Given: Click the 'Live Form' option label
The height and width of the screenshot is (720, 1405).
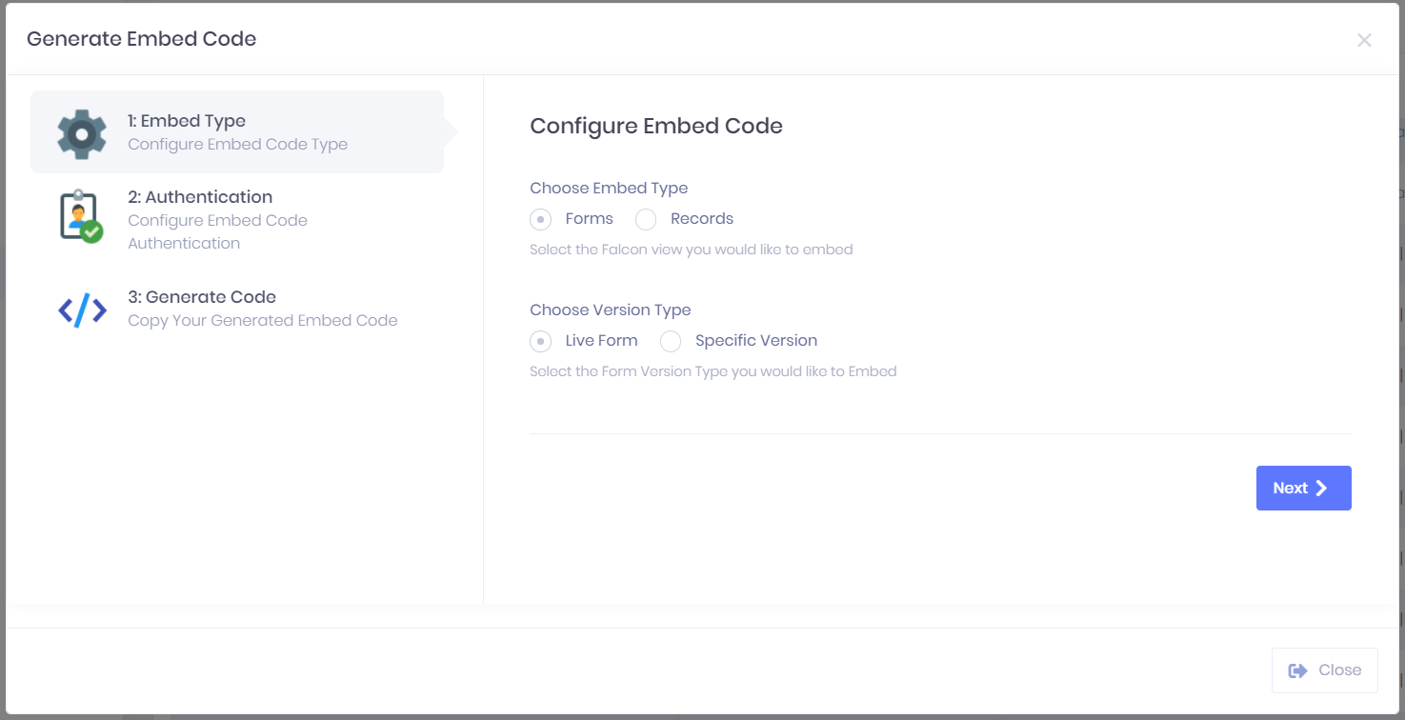Looking at the screenshot, I should pos(601,341).
